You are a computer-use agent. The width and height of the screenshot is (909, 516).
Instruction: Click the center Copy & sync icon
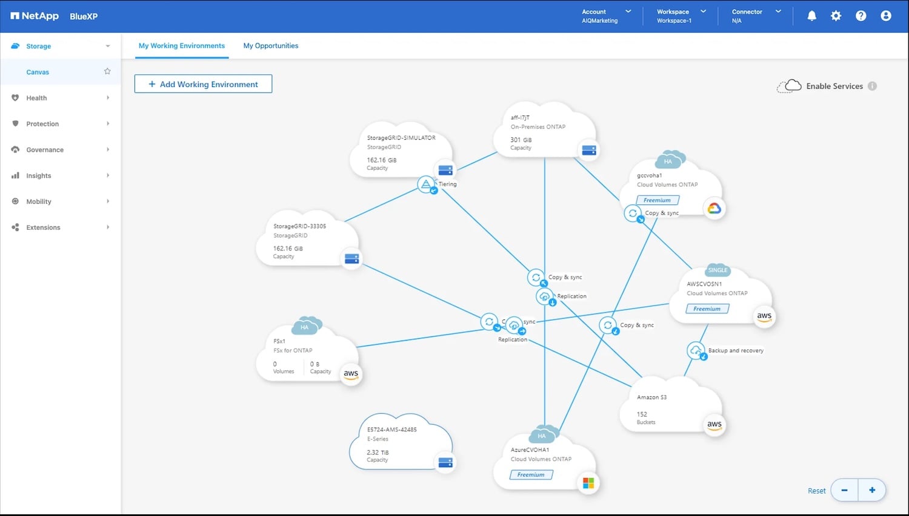tap(536, 278)
